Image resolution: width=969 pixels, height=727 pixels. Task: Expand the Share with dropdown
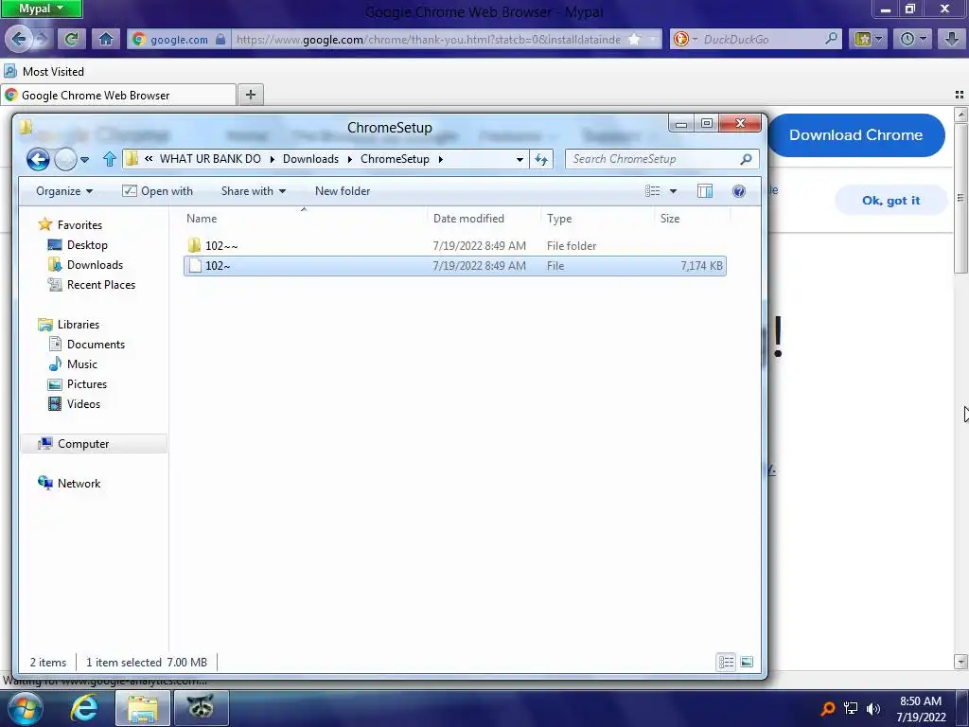[x=254, y=191]
